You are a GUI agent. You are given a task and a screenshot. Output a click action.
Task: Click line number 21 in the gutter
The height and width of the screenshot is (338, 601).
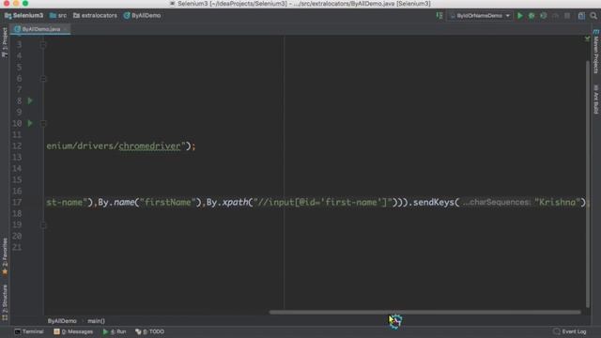[17, 247]
